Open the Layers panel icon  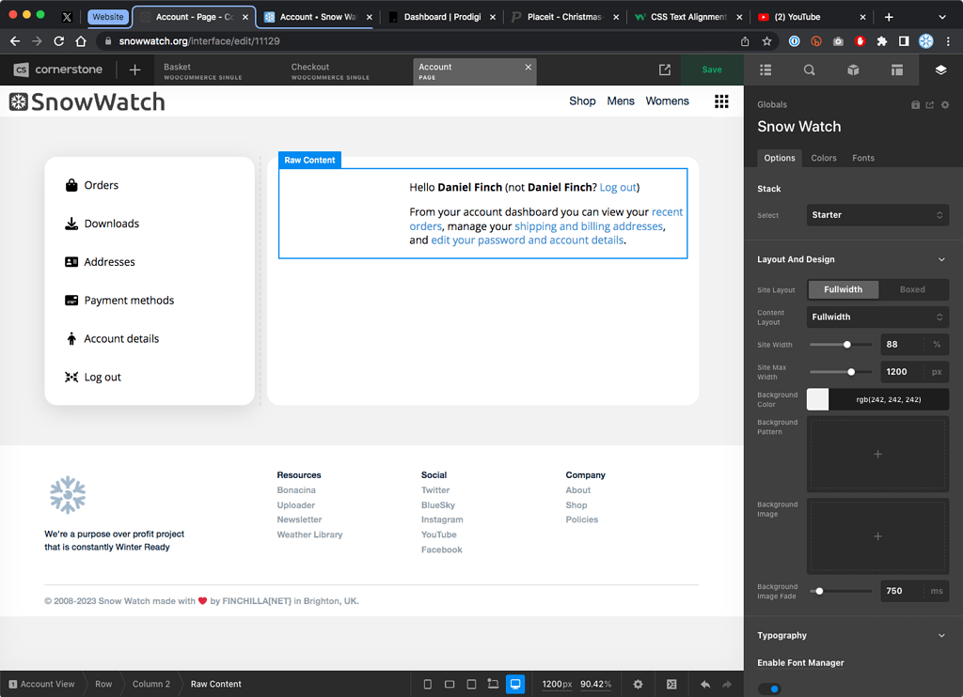938,70
